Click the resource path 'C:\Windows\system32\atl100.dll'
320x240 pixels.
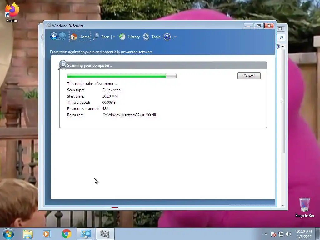(129, 115)
